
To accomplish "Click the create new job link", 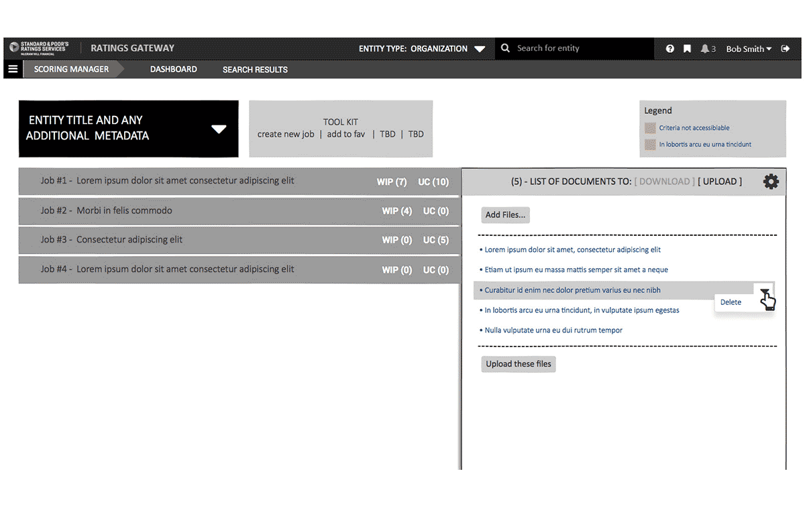I will coord(286,134).
